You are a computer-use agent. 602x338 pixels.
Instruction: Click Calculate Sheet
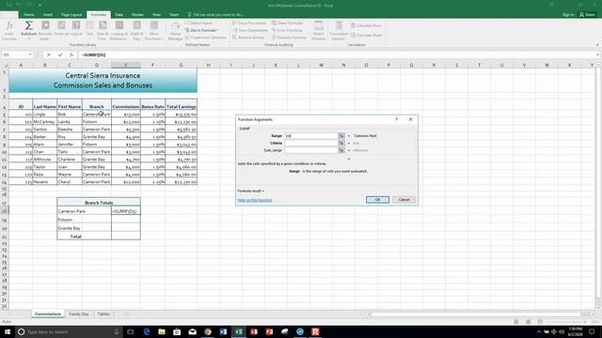[366, 35]
